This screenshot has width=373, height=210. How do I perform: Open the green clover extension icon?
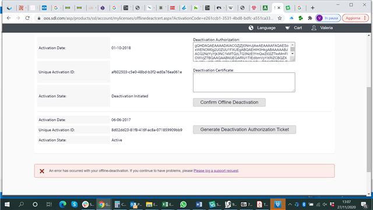pos(301,18)
